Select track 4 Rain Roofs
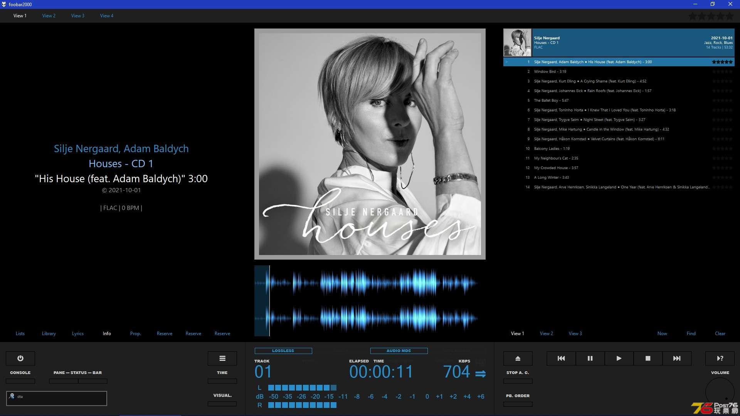740x416 pixels. (619, 91)
